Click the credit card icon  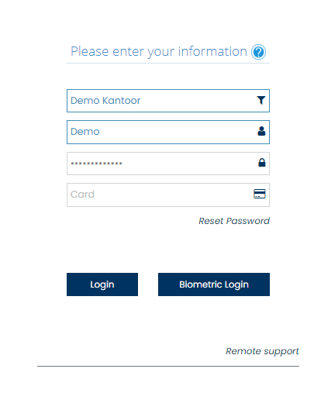pyautogui.click(x=260, y=194)
